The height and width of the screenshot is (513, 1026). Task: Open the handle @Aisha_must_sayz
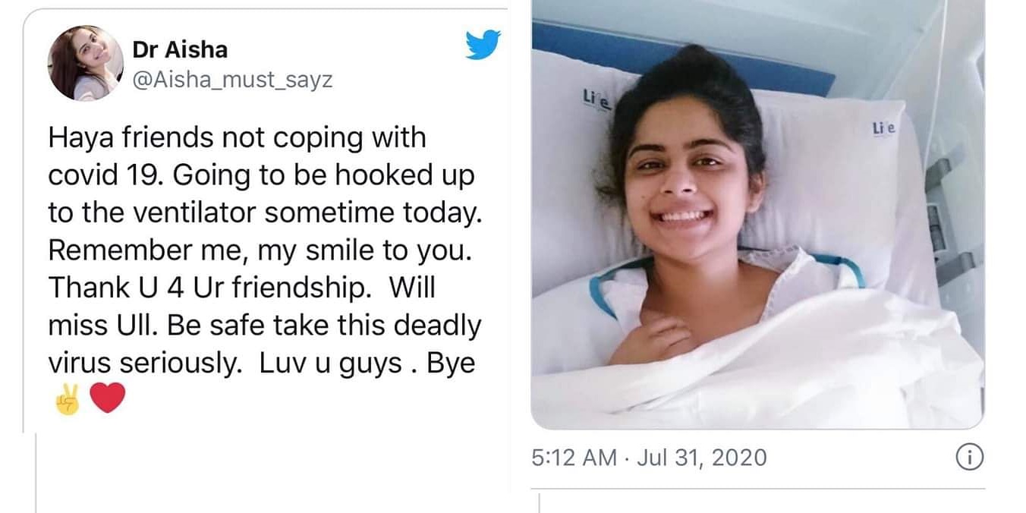(x=232, y=80)
